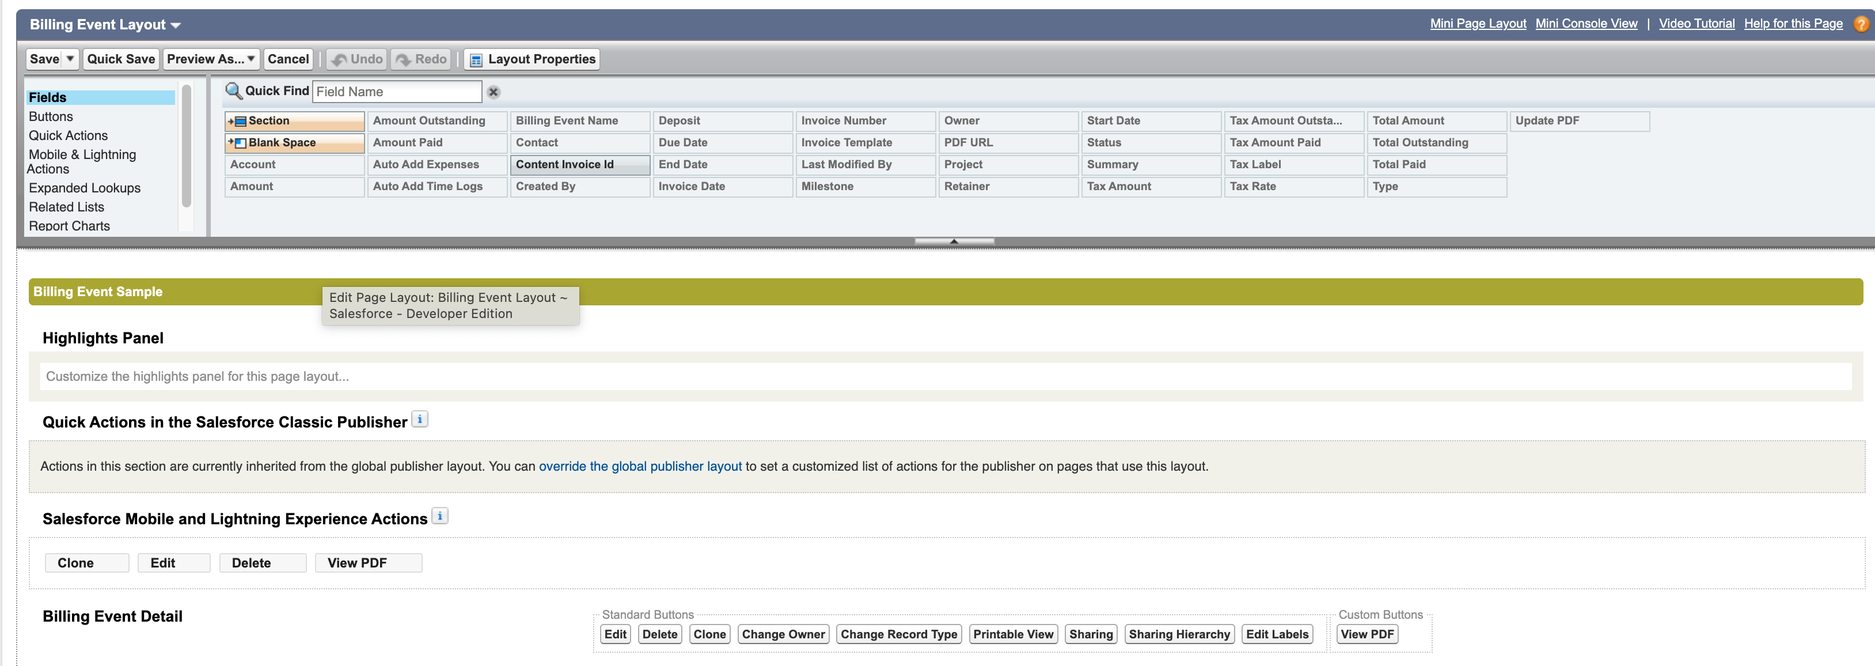The height and width of the screenshot is (666, 1875).
Task: Select Expanded Lookups category
Action: (85, 188)
